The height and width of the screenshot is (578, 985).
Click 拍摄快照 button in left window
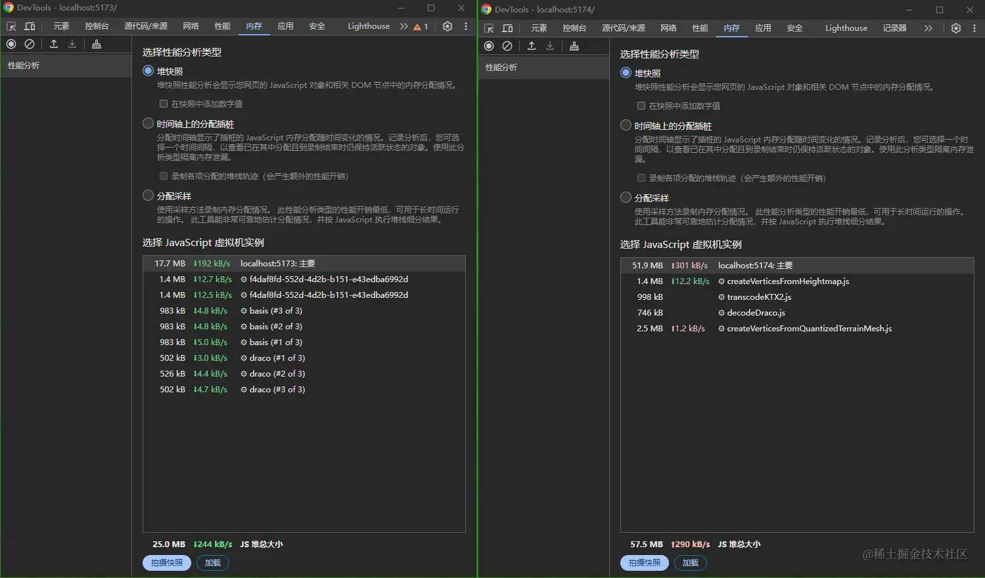167,563
